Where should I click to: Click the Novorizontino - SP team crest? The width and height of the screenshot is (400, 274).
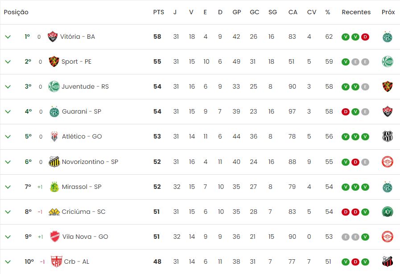click(x=54, y=162)
